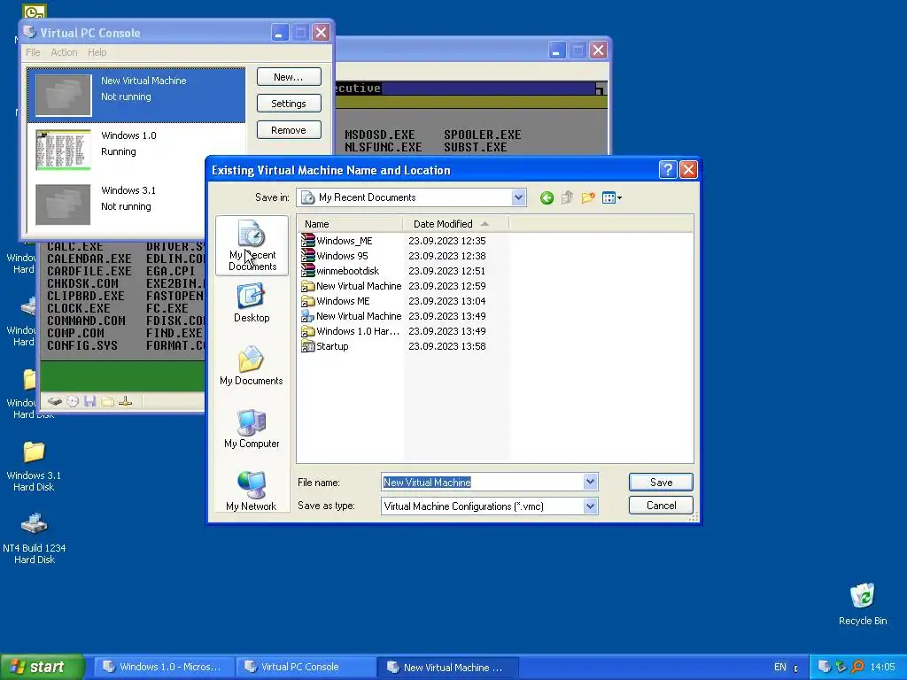Viewport: 907px width, 680px height.
Task: Click the Remove button in Virtual PC Console
Action: point(289,130)
